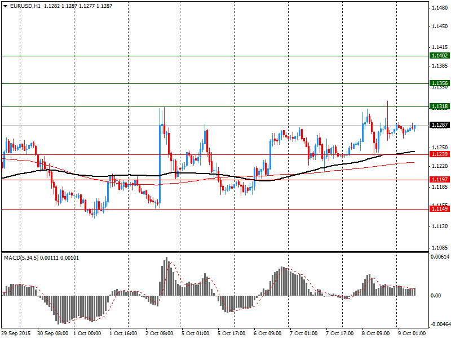Click the 1.1356 green resistance price label

(x=440, y=83)
